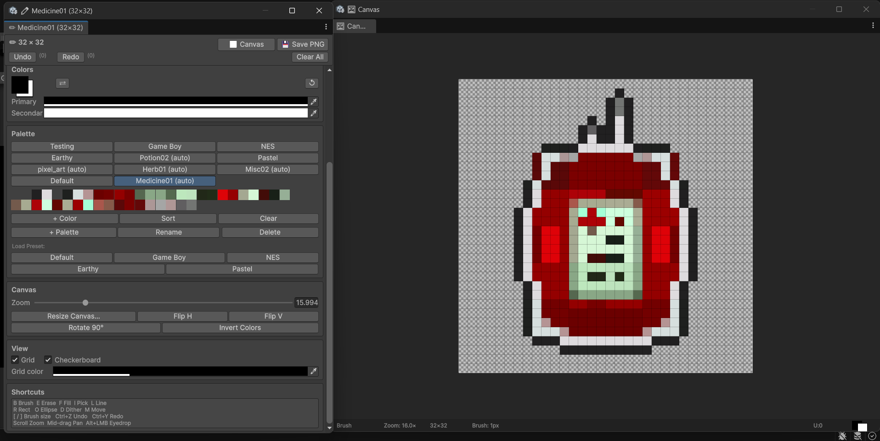Viewport: 880px width, 441px height.
Task: Pick secondary color with eyedropper icon
Action: coord(314,113)
